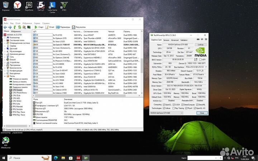Viewport: 258px width, 161px height.
Task: Expand the Операционная система tree node
Action: [5, 43]
